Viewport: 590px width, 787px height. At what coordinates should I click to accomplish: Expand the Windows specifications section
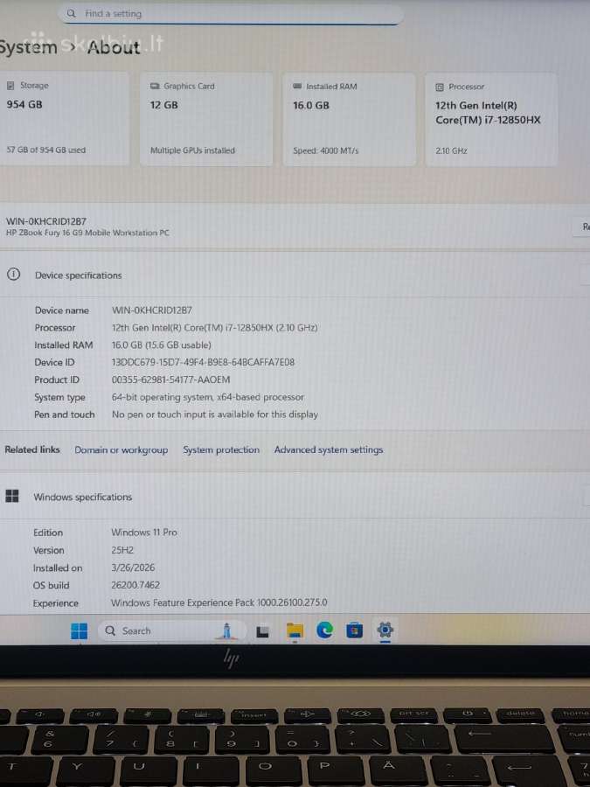(x=295, y=497)
